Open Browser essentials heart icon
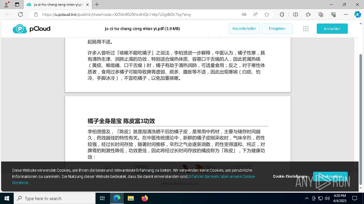Viewport: 364px width, 204px height. click(333, 14)
